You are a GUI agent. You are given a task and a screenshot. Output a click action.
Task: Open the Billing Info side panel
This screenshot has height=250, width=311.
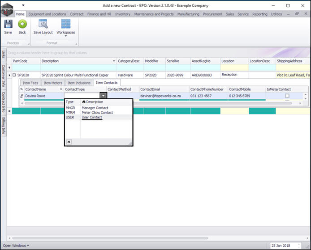[4, 126]
